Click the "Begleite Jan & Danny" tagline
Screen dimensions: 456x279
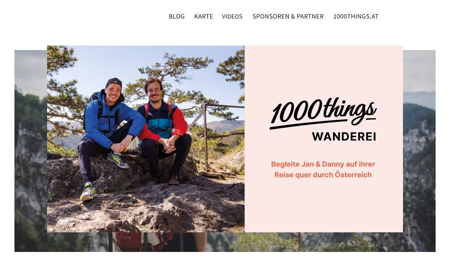323,169
